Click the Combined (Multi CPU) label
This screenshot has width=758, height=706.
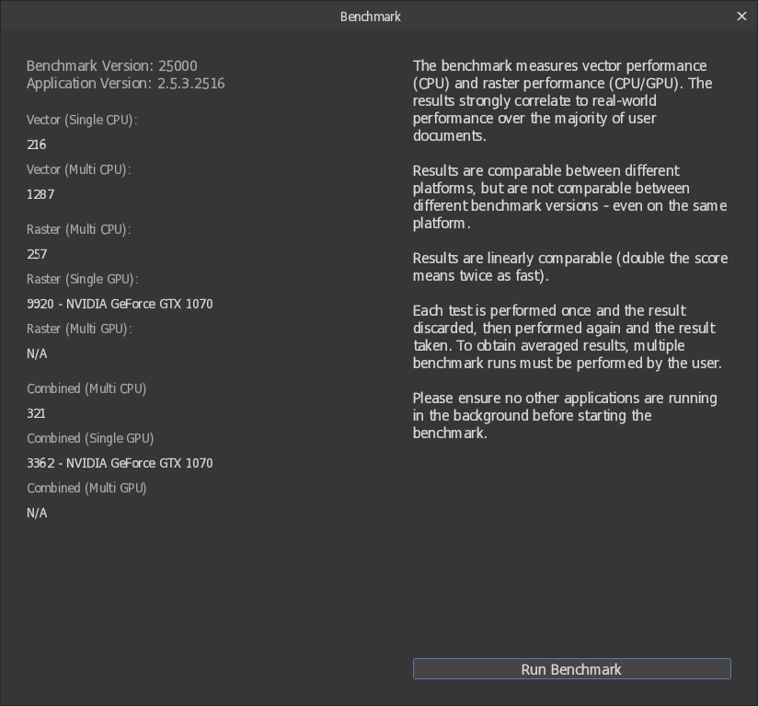tap(86, 388)
